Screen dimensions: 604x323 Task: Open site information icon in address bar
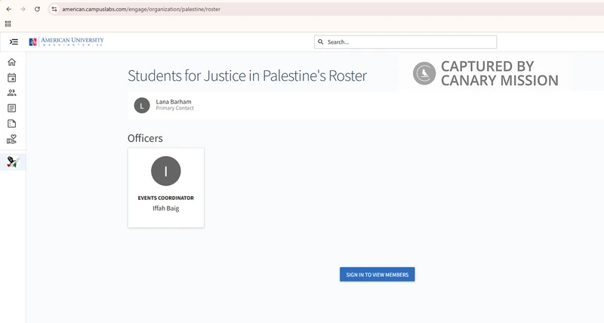point(54,9)
